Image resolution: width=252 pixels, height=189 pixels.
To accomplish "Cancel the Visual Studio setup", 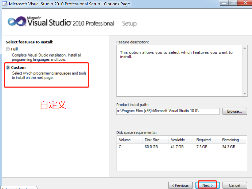I will point(234,185).
